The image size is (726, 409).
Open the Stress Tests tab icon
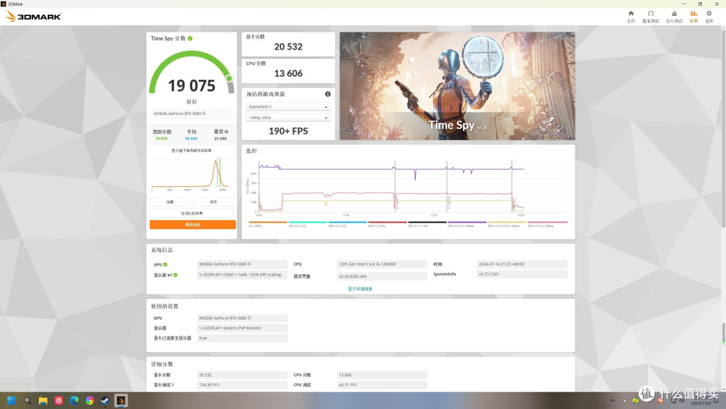click(x=674, y=17)
